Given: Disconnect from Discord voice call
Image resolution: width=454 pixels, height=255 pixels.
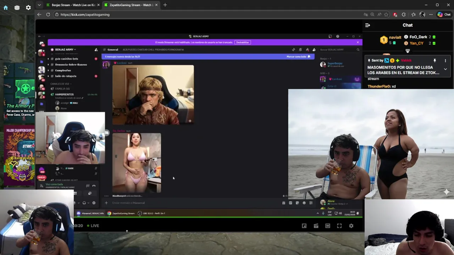Looking at the screenshot, I should 94,186.
